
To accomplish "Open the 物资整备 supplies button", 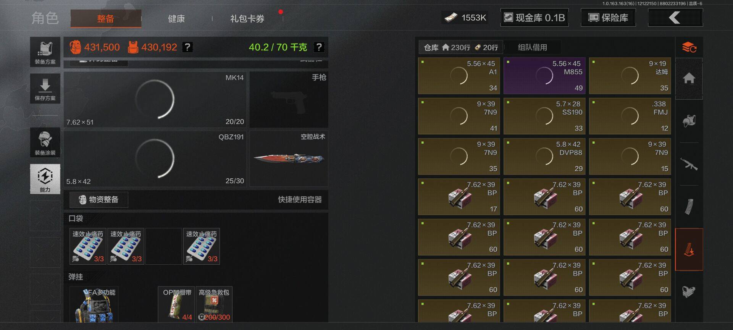I will pos(98,199).
